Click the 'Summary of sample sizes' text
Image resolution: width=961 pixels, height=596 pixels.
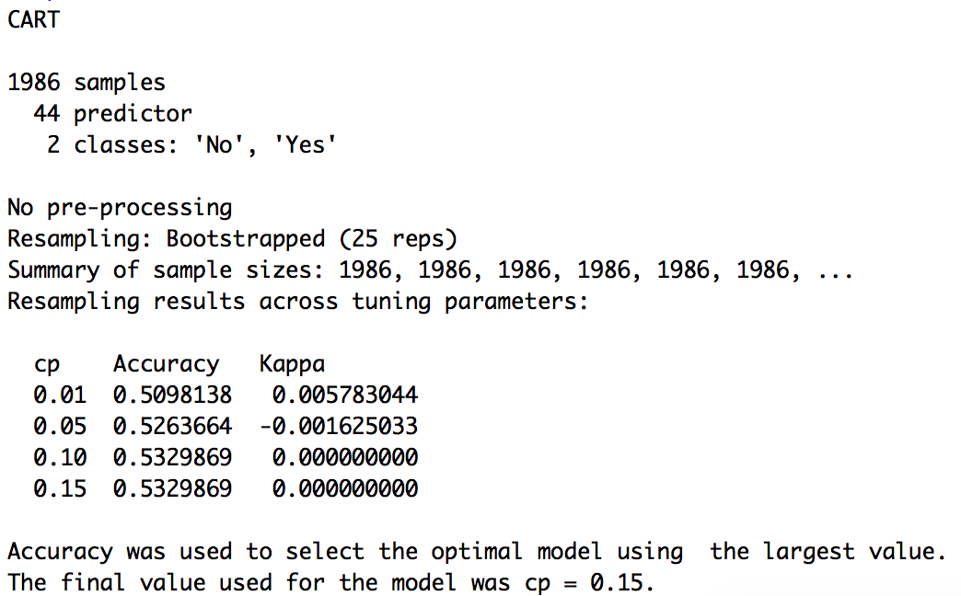[166, 270]
